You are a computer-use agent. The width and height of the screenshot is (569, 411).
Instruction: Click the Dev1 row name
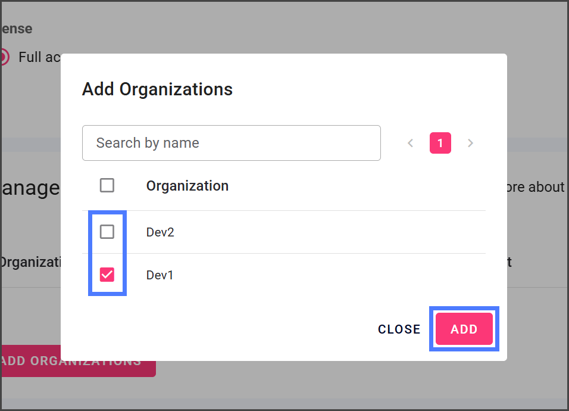coord(160,275)
